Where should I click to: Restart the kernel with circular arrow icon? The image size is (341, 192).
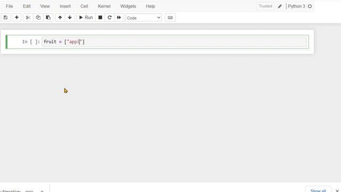click(110, 18)
